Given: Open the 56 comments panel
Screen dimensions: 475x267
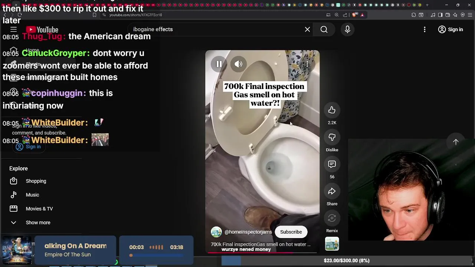Looking at the screenshot, I should tap(332, 164).
